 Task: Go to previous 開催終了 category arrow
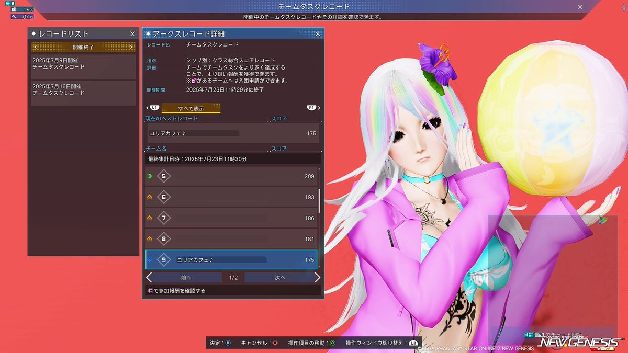click(36, 47)
